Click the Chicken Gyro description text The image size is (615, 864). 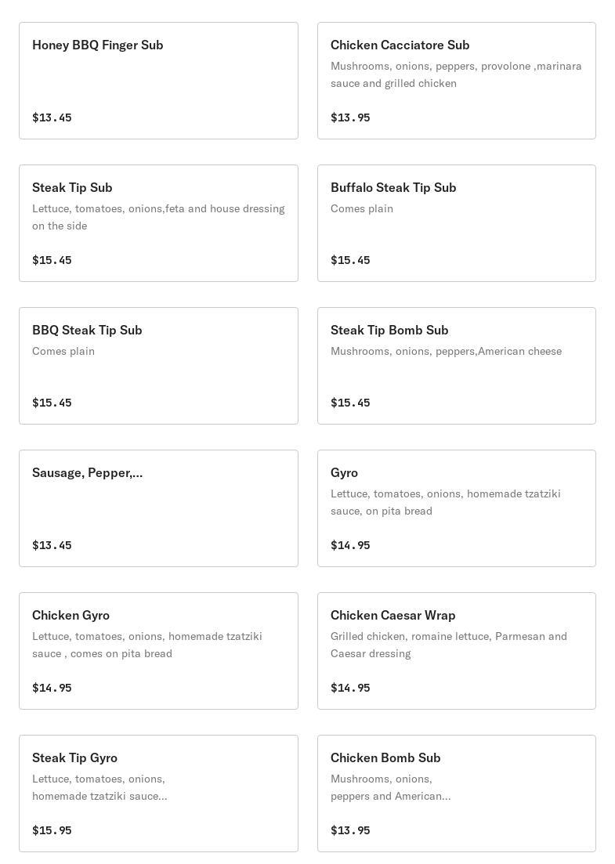tap(147, 645)
